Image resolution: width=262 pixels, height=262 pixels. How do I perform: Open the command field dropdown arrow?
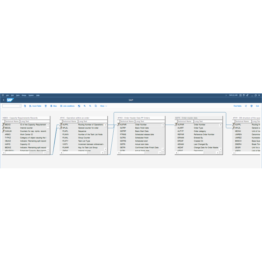click(x=19, y=106)
